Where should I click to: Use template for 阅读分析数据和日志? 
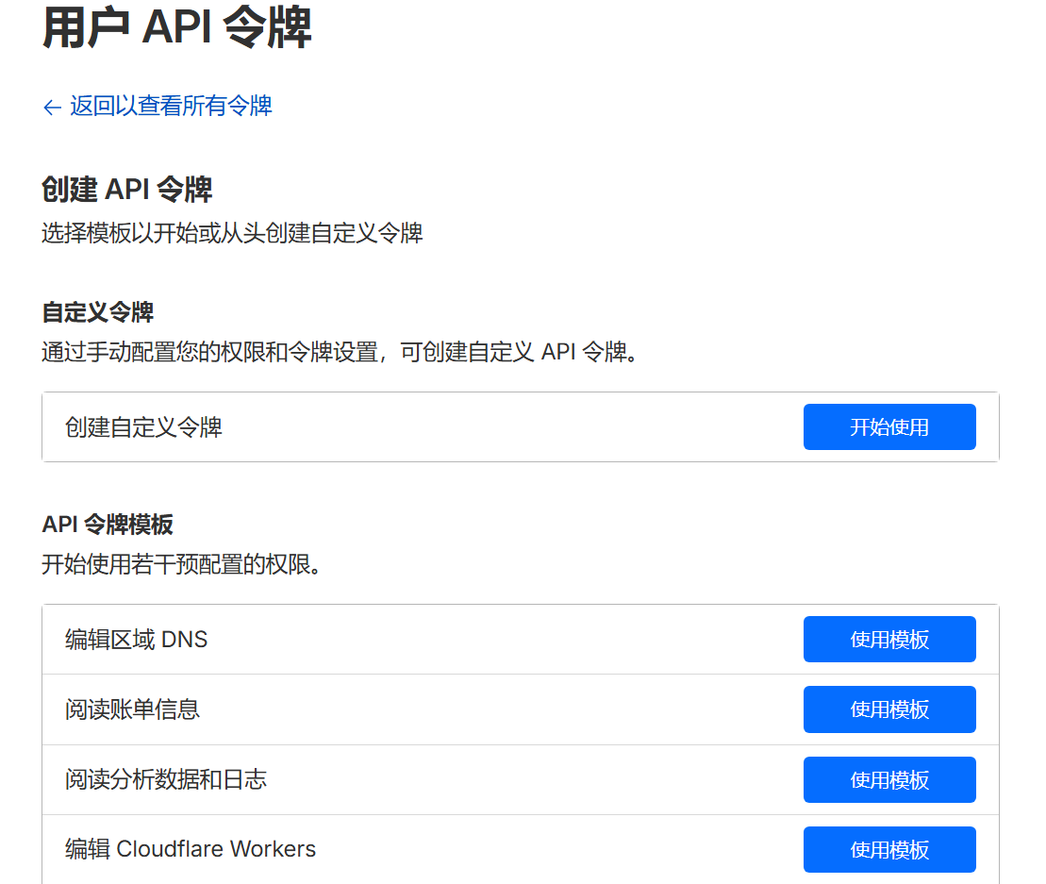888,779
